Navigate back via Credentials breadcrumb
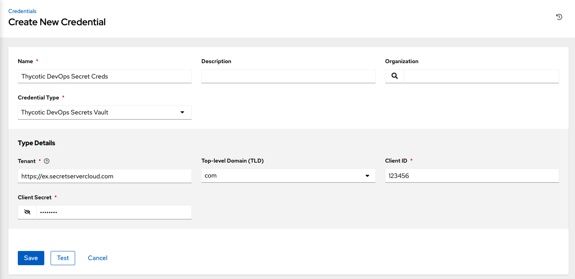 [x=22, y=11]
